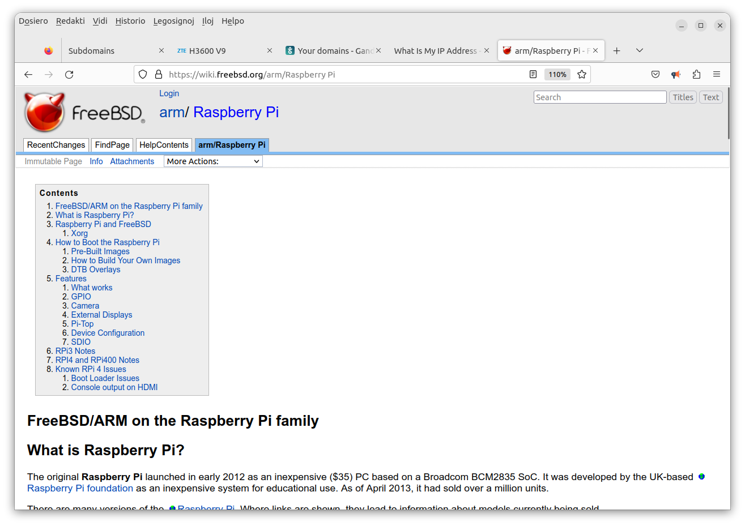Open the Firefox hamburger menu
745x526 pixels.
(x=717, y=74)
